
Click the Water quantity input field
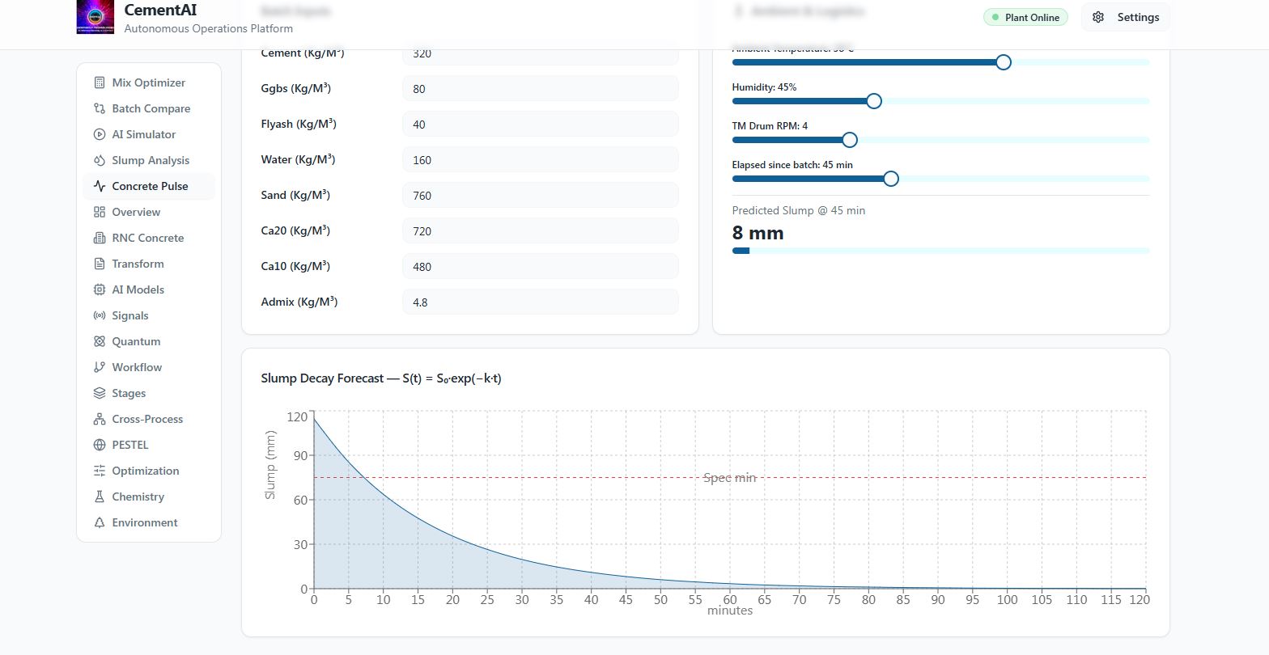(x=541, y=160)
